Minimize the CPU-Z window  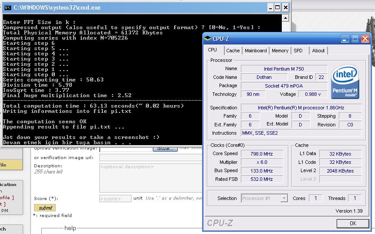tap(345, 39)
